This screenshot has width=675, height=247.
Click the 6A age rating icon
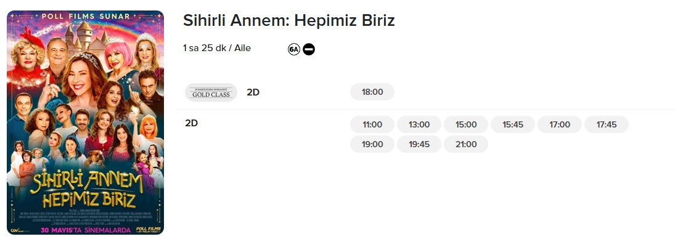(x=293, y=49)
